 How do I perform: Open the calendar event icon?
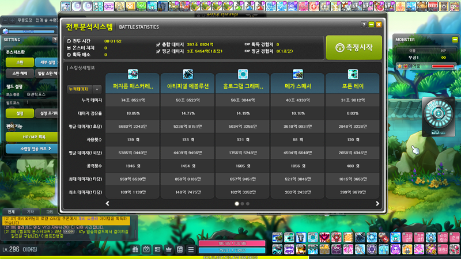146,250
